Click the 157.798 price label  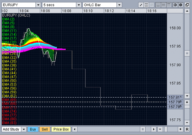(x=175, y=102)
